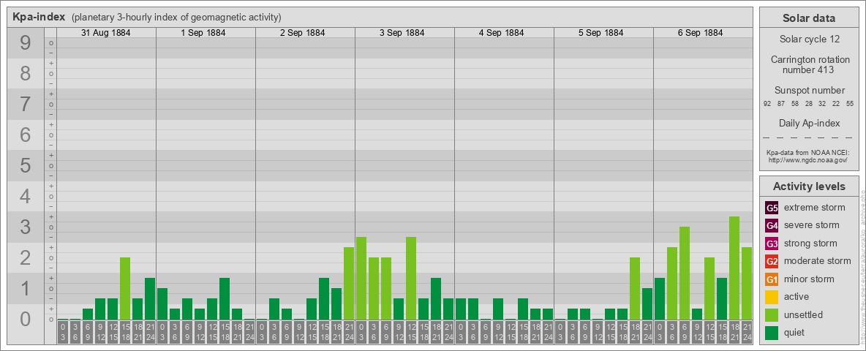Select the yellow 'active' legend swatch

772,297
